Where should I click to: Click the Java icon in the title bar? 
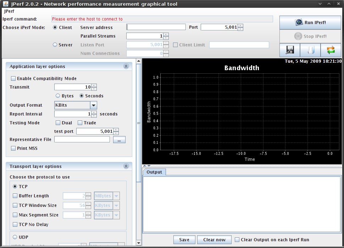click(x=5, y=4)
